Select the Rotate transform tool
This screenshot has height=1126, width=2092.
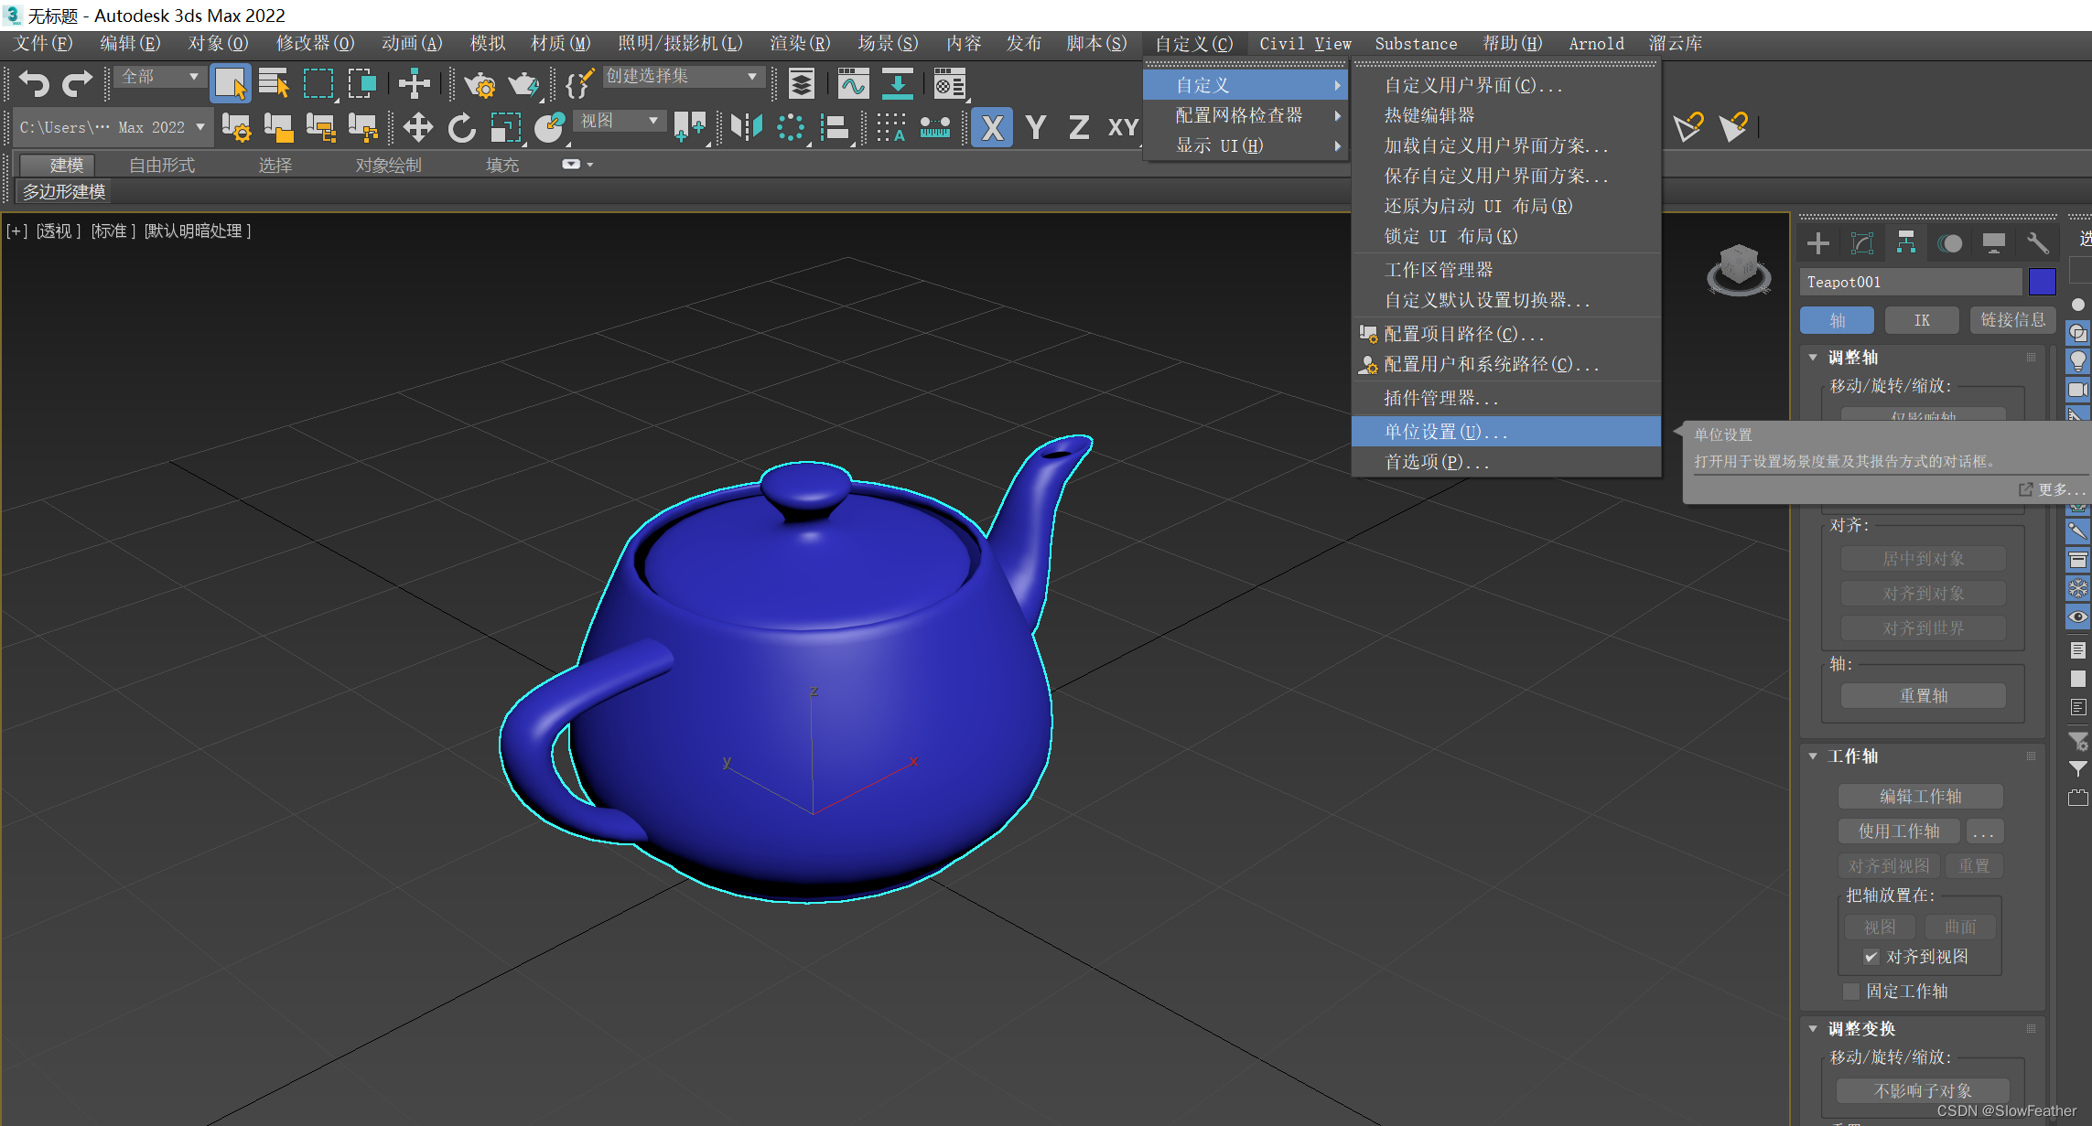tap(461, 127)
